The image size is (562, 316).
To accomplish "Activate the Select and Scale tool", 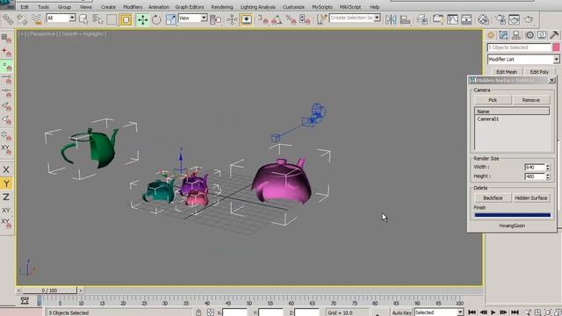I will (x=171, y=19).
